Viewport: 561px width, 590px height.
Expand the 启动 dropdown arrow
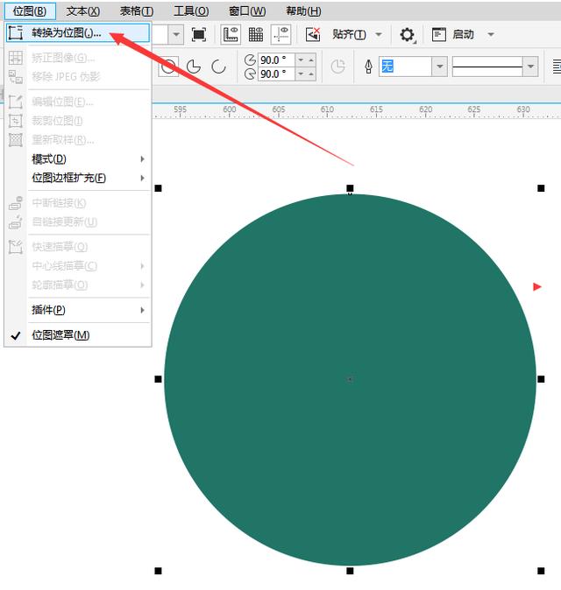[x=491, y=35]
